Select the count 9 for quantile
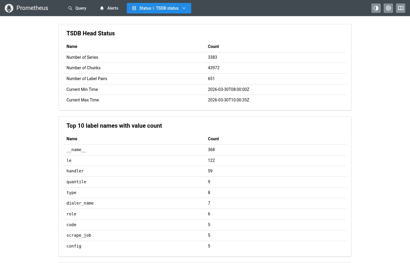The image size is (410, 263). pos(209,182)
